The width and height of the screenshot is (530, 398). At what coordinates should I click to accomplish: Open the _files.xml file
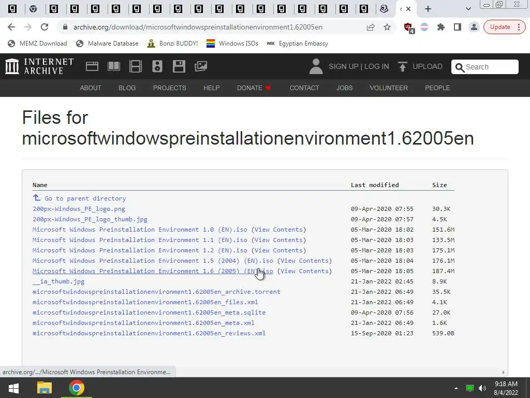(x=145, y=302)
